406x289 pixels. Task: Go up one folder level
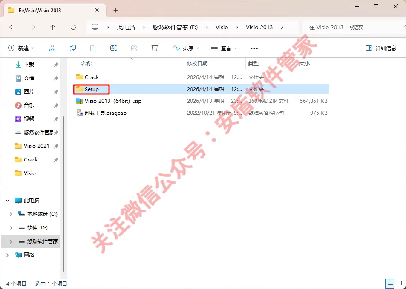[x=52, y=27]
